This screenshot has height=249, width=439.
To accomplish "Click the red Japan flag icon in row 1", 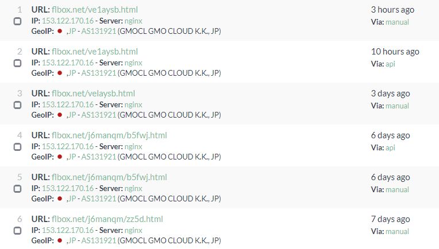I will 60,31.
